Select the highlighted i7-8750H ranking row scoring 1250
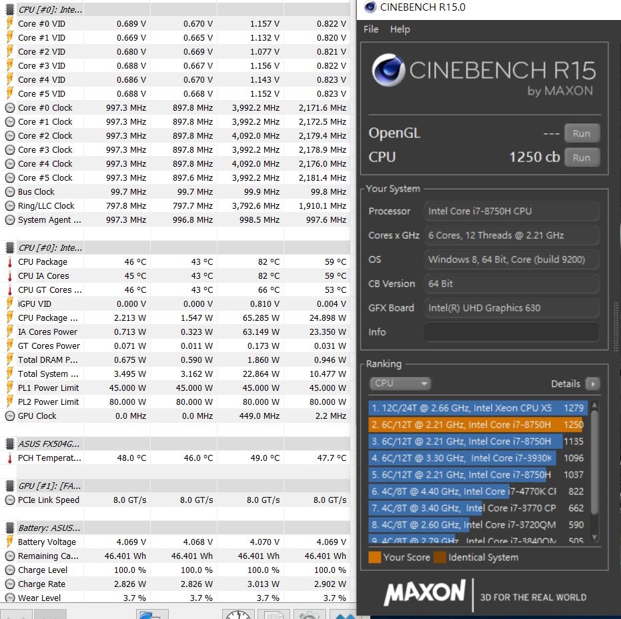Screen dimensions: 621x619 [x=478, y=424]
